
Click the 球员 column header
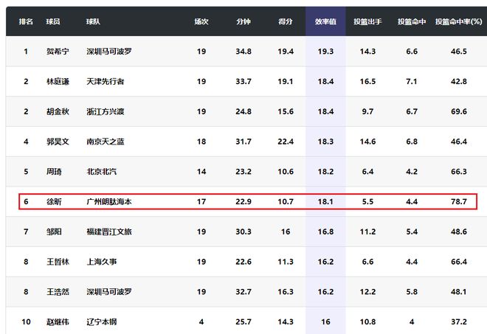[x=53, y=22]
